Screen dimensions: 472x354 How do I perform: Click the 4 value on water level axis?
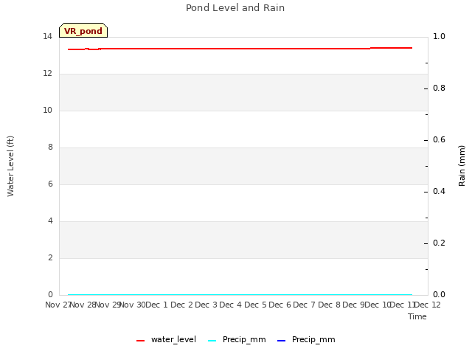click(x=50, y=221)
